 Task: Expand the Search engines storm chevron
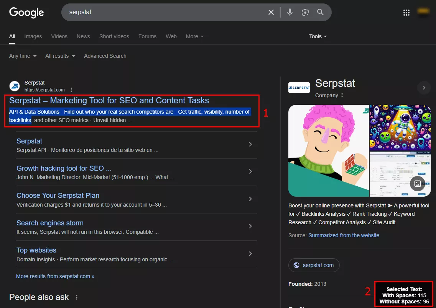pyautogui.click(x=250, y=226)
